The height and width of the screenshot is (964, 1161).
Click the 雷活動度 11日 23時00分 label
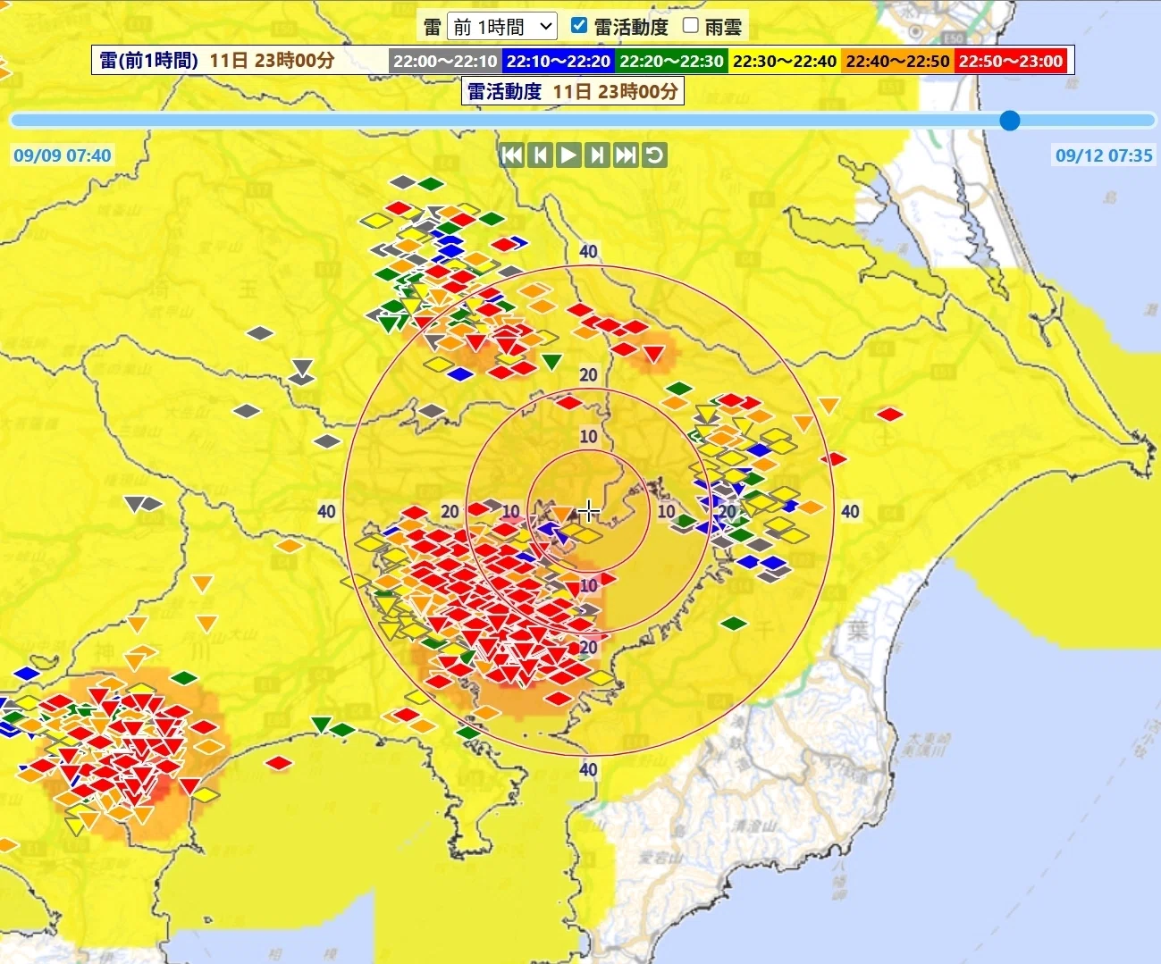[572, 91]
